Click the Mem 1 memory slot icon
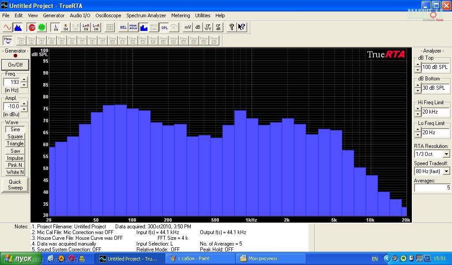 coord(21,40)
